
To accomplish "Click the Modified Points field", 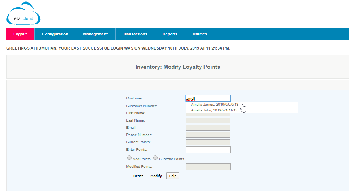I will click(x=208, y=167).
